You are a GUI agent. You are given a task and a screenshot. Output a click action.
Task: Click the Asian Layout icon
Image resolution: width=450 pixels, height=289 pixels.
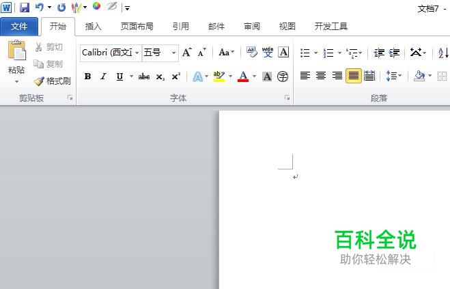click(416, 53)
